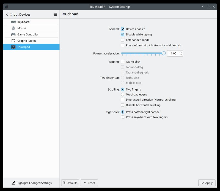Select Touchpad edges scrolling

coord(122,94)
